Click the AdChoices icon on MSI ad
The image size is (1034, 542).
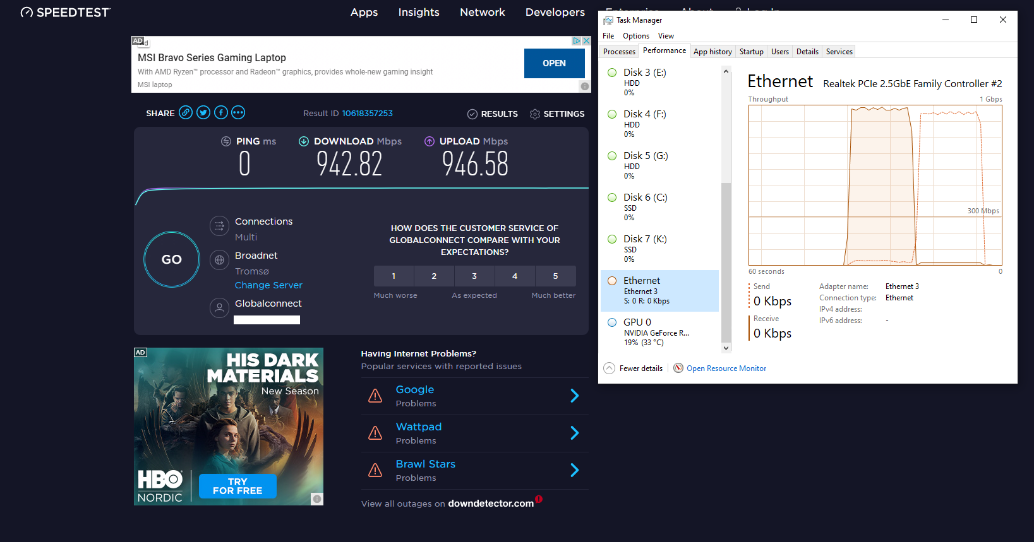pyautogui.click(x=577, y=41)
